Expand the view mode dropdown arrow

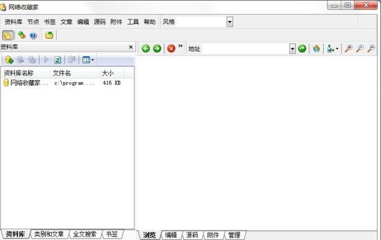pos(93,60)
